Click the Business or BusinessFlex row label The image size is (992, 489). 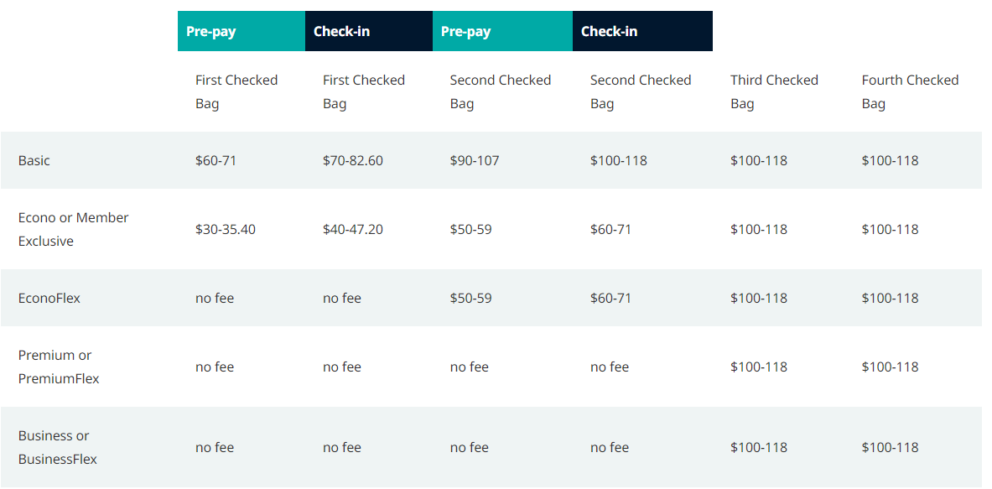point(57,447)
